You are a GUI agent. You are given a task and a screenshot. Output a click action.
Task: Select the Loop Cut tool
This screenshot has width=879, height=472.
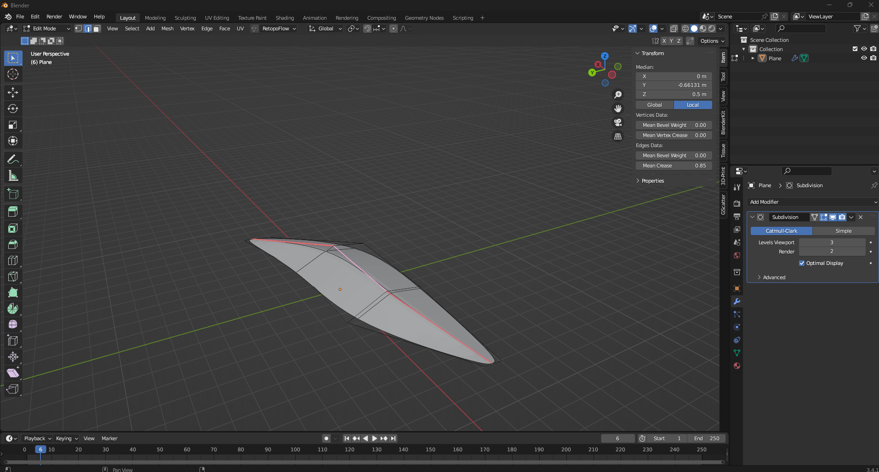tap(13, 260)
